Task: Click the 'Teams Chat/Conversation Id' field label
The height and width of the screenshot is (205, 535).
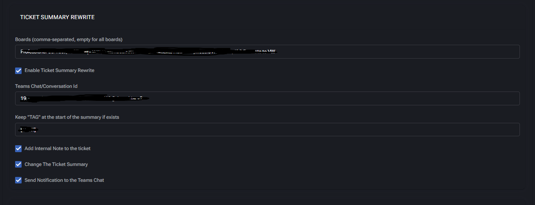Action: [46, 86]
